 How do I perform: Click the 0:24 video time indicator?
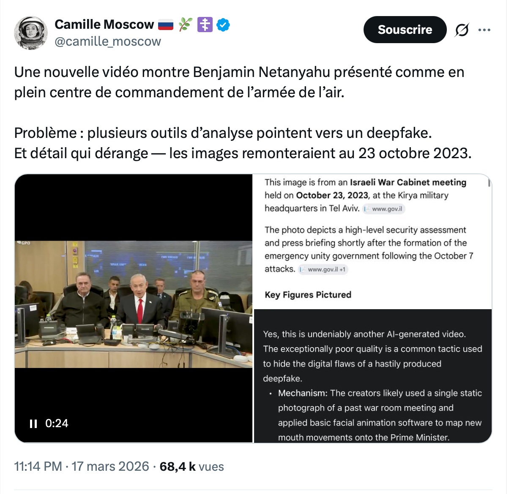pos(57,423)
